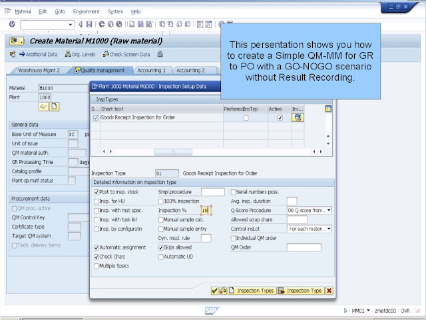Click the Inspection Type delete button
426x320 pixels.
tap(301, 291)
